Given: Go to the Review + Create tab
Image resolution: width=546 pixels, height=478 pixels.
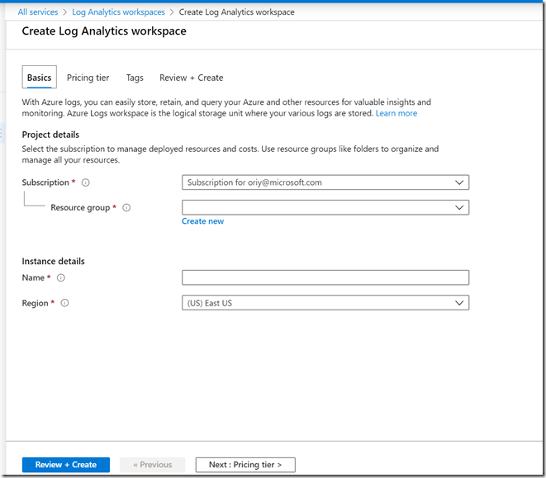Looking at the screenshot, I should coord(191,78).
